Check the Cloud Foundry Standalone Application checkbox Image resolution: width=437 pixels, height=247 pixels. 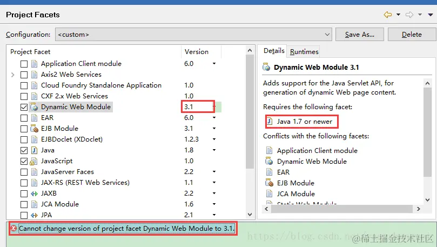(x=24, y=85)
